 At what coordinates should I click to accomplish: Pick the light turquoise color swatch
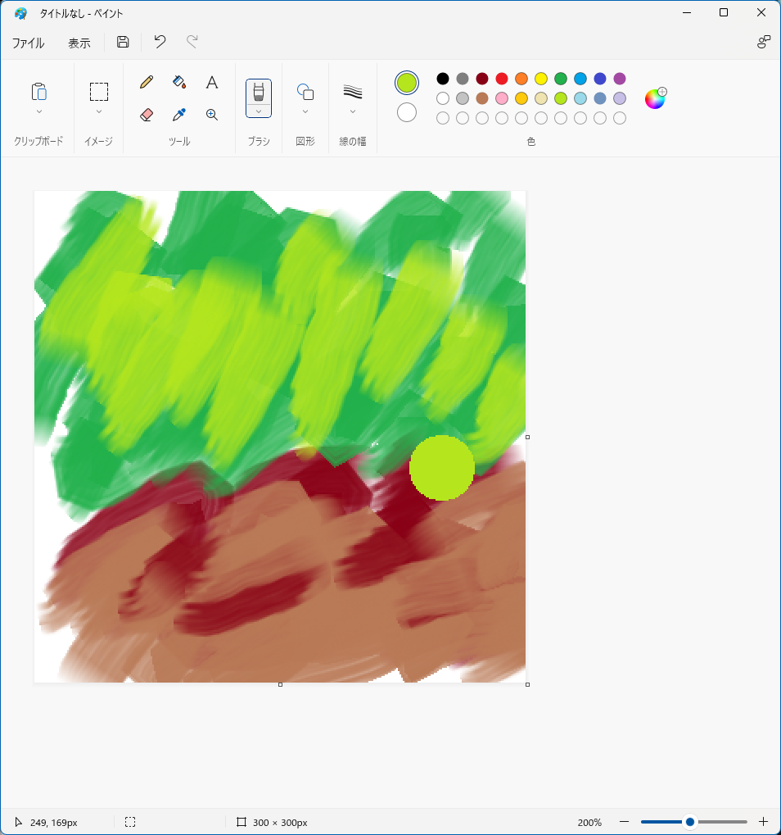click(x=580, y=98)
